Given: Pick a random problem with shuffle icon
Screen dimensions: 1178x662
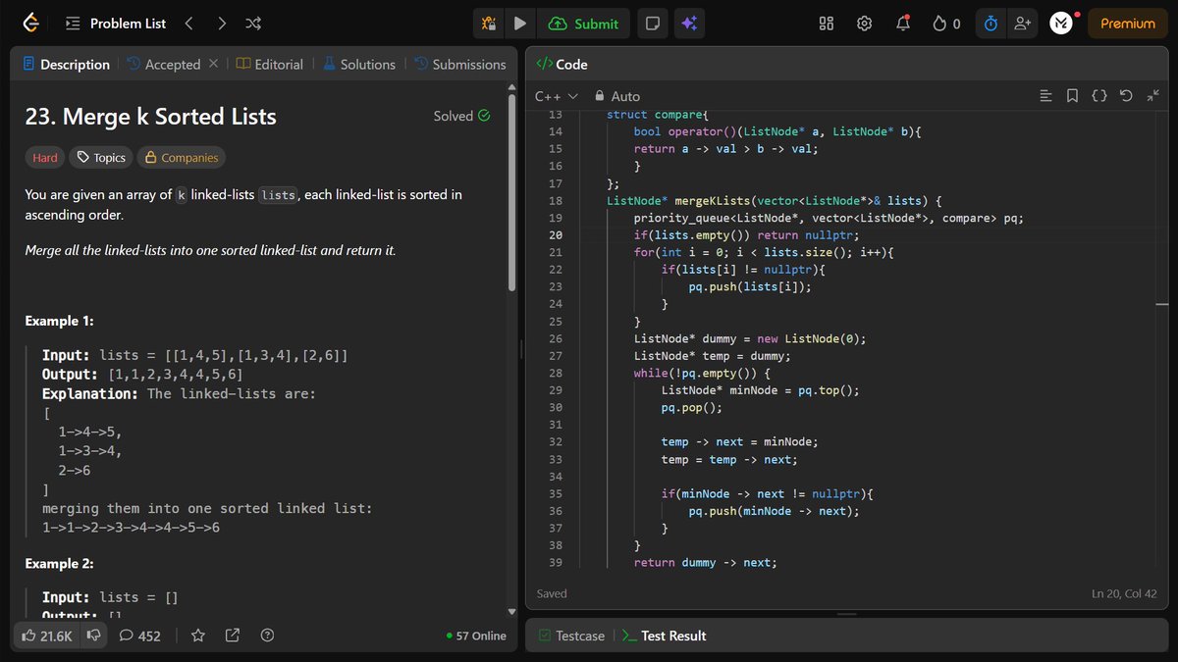Looking at the screenshot, I should (x=252, y=24).
